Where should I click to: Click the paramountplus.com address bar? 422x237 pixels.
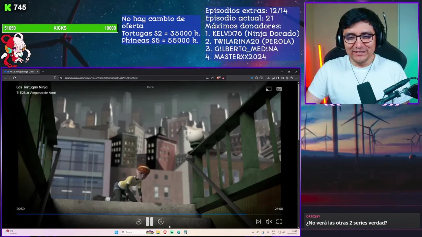(132, 78)
